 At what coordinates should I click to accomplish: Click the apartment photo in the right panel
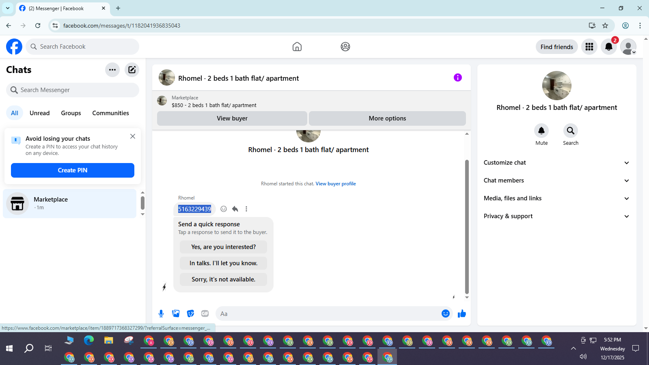point(557,86)
